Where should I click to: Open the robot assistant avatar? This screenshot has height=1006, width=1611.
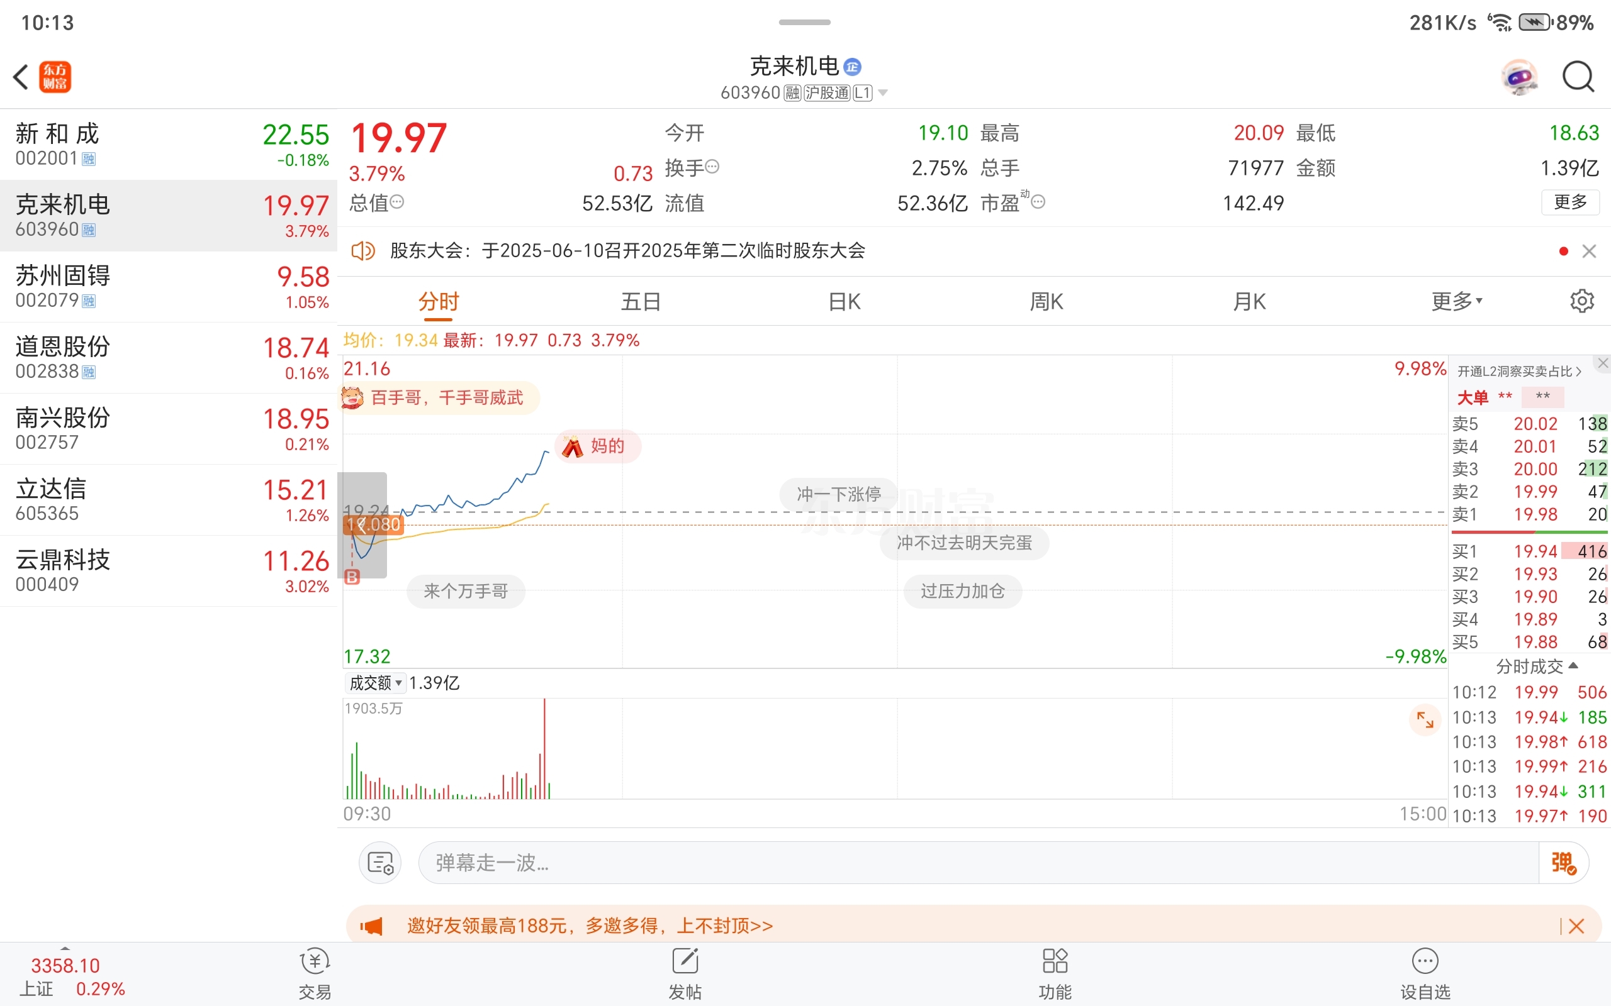(x=1520, y=77)
